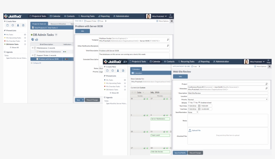Viewport: 275px width, 159px height.
Task: Open Today dropdown arrow in calendar
Action: pos(143,93)
